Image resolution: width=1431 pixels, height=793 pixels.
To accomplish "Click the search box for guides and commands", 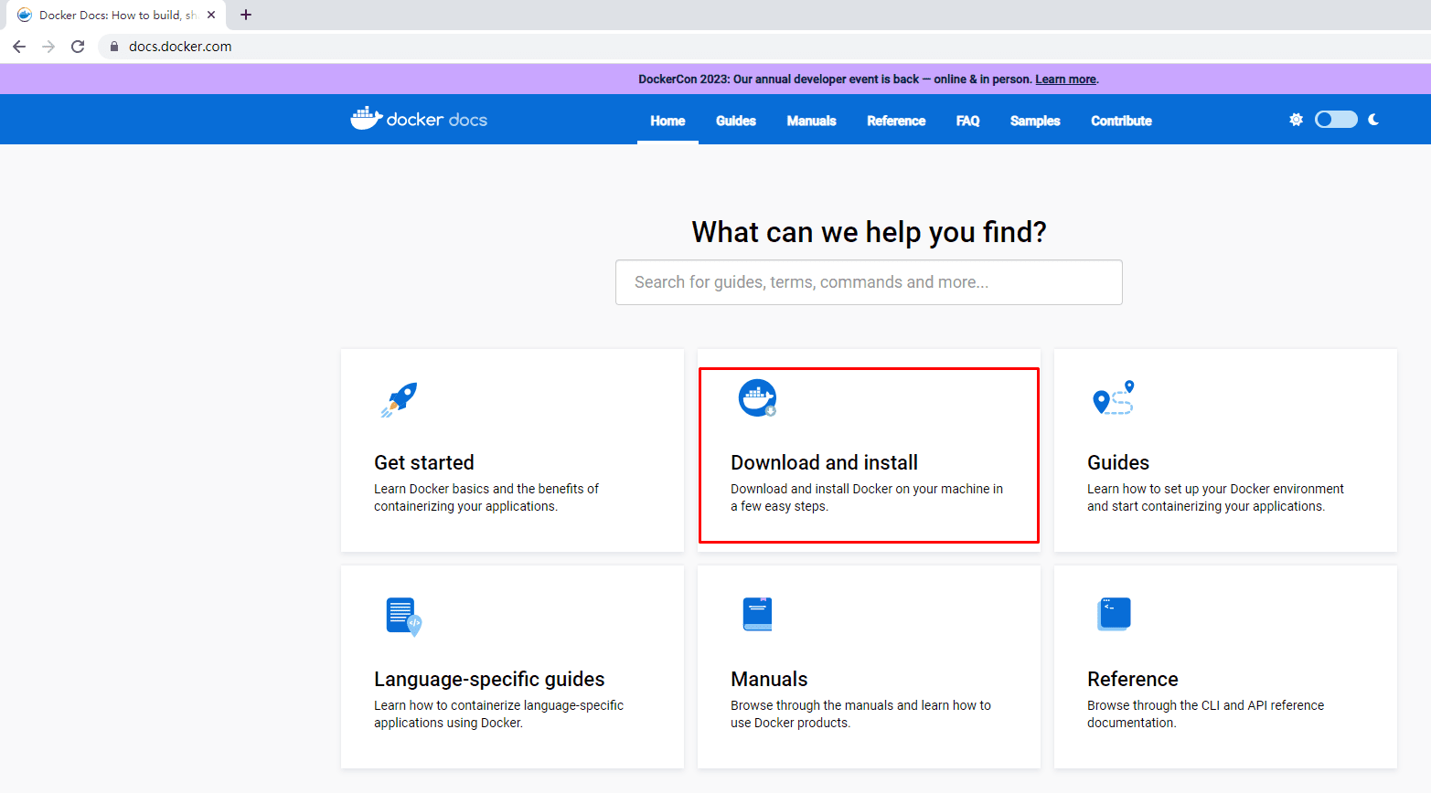I will point(869,282).
